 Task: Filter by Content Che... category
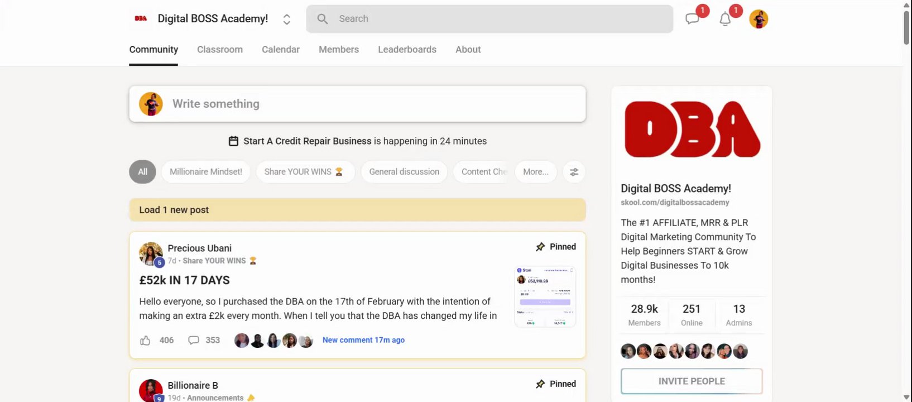pyautogui.click(x=483, y=172)
